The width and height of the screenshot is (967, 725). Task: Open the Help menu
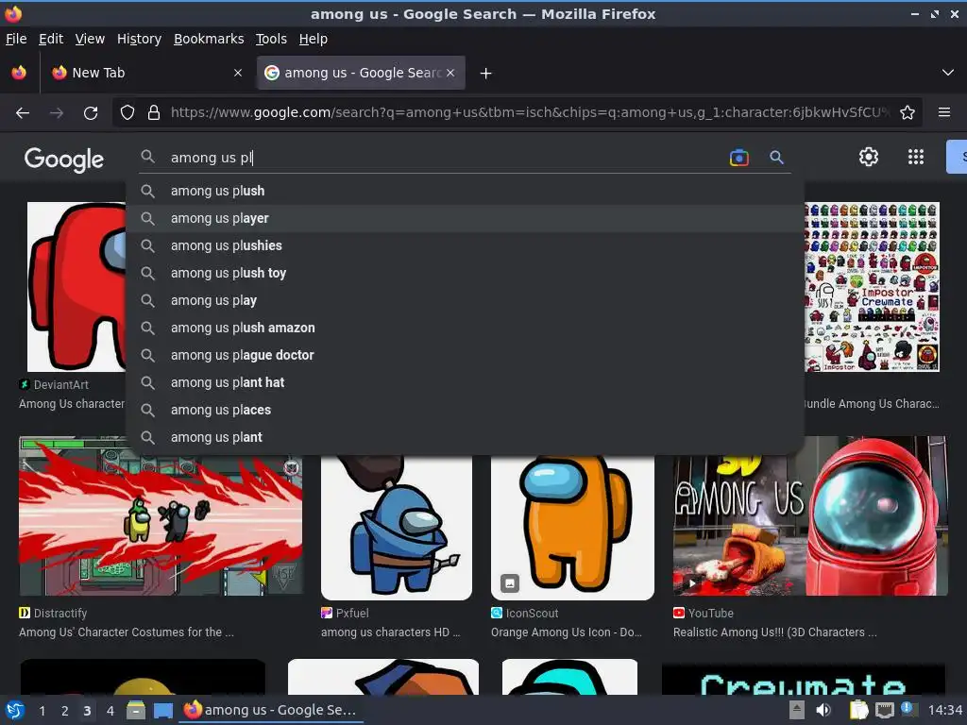tap(314, 39)
